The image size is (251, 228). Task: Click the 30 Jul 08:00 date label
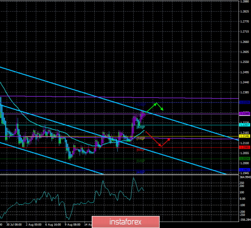[14, 225]
